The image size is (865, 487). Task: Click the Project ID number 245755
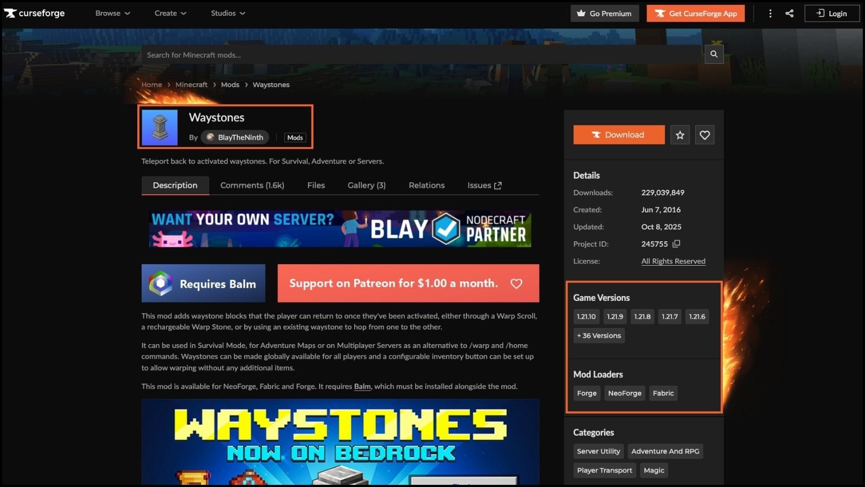pyautogui.click(x=654, y=244)
